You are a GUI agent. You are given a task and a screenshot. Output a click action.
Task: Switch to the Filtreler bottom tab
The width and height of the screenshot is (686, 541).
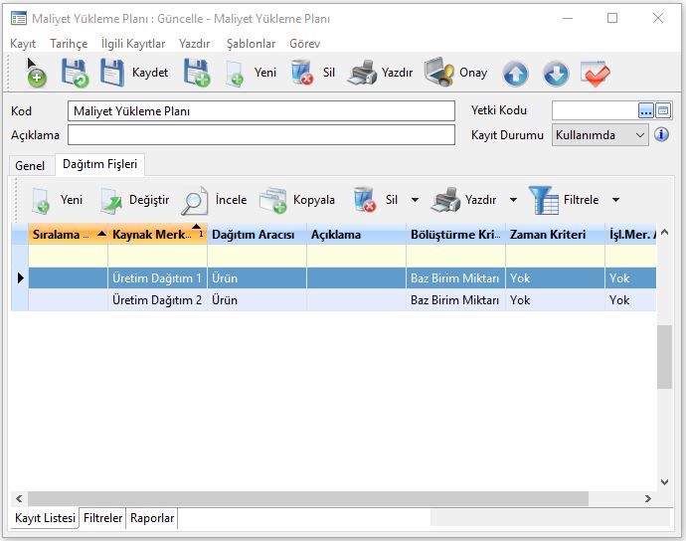point(102,518)
